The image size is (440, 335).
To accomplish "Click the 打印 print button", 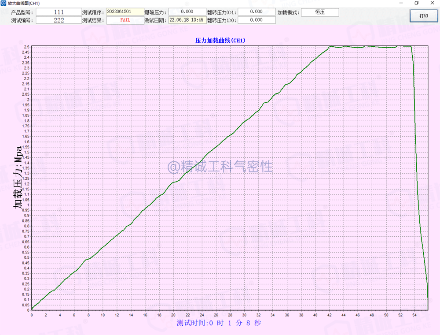I will pyautogui.click(x=423, y=16).
